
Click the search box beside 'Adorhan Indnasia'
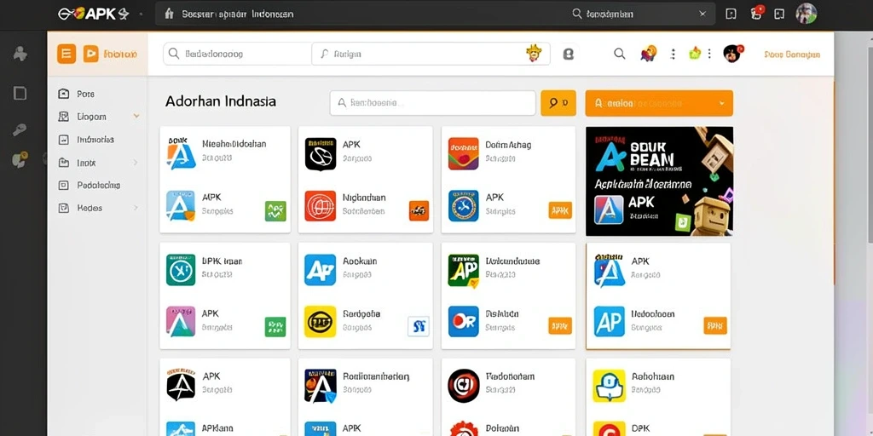(x=432, y=103)
